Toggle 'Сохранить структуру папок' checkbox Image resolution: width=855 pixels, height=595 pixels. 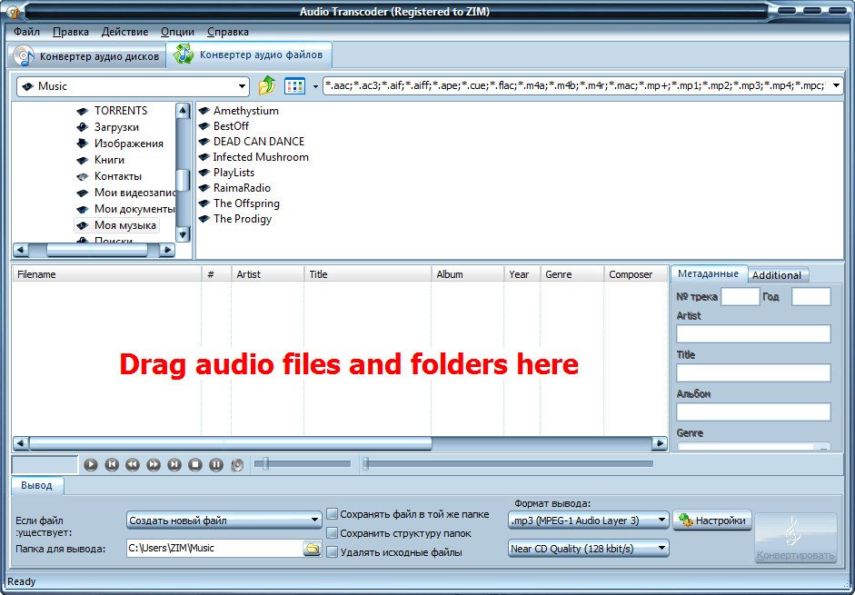(333, 533)
